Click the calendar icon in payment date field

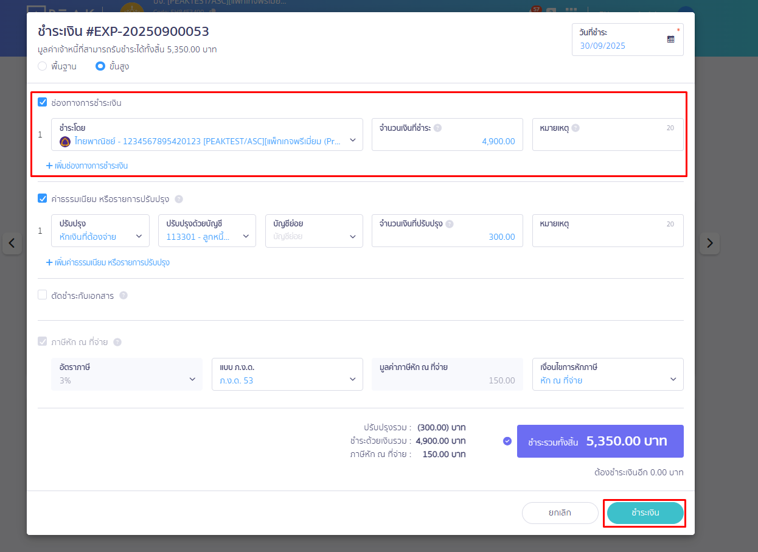pos(670,39)
